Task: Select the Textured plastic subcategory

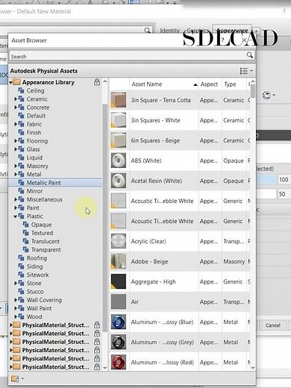Action: tap(42, 233)
